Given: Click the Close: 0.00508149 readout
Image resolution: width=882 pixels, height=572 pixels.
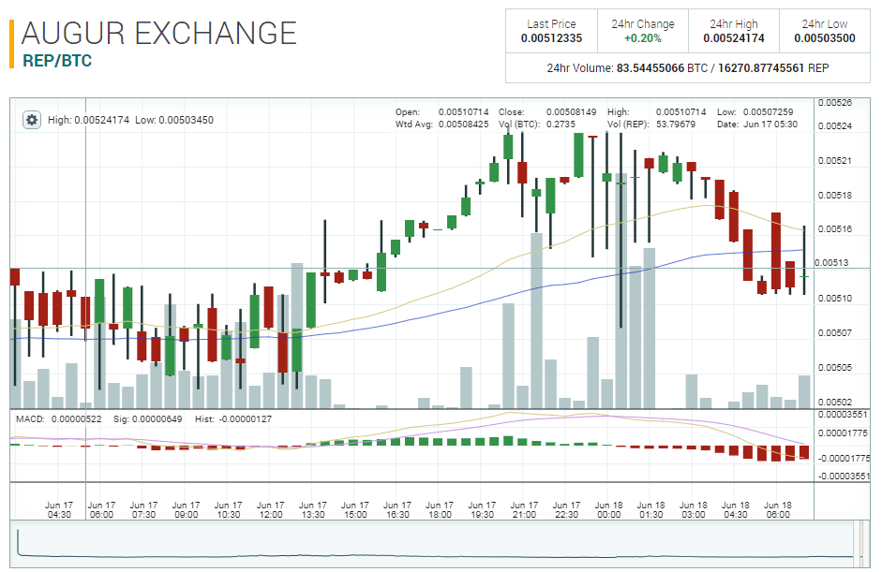Looking at the screenshot, I should point(547,111).
